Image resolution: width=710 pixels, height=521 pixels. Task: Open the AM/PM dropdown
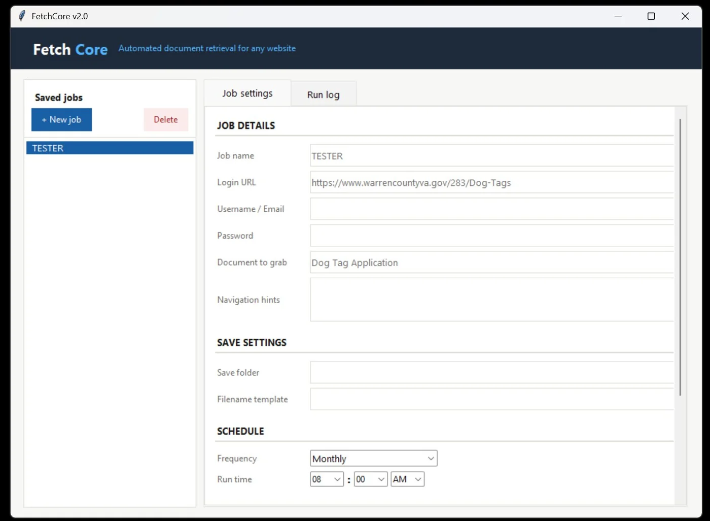(x=408, y=479)
